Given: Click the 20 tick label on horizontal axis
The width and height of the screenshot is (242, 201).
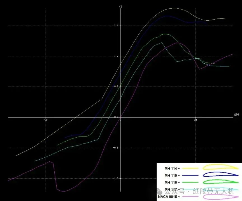Looking at the screenshot, I should (196, 120).
